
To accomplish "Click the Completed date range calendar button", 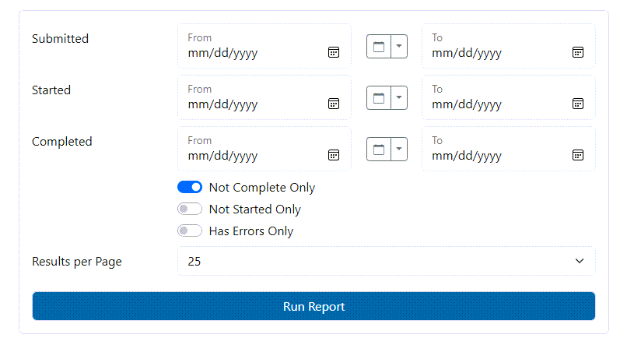I will (x=379, y=150).
